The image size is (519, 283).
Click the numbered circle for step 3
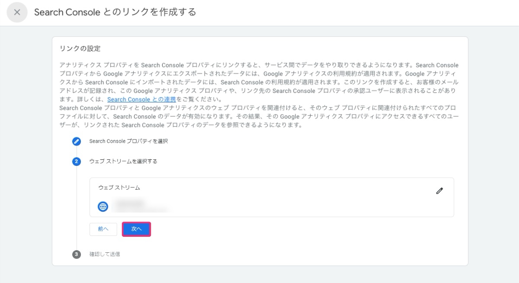pos(77,254)
